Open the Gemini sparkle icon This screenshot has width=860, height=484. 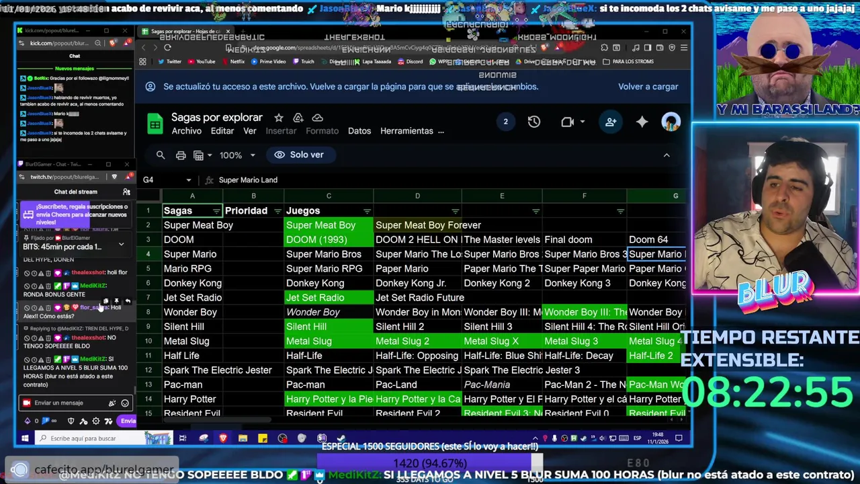click(x=642, y=122)
